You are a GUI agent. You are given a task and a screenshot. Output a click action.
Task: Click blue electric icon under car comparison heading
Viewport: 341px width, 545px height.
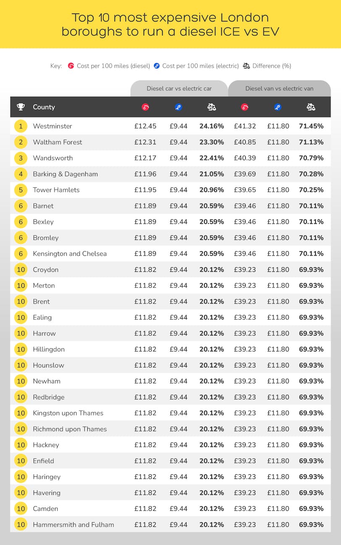coord(178,107)
